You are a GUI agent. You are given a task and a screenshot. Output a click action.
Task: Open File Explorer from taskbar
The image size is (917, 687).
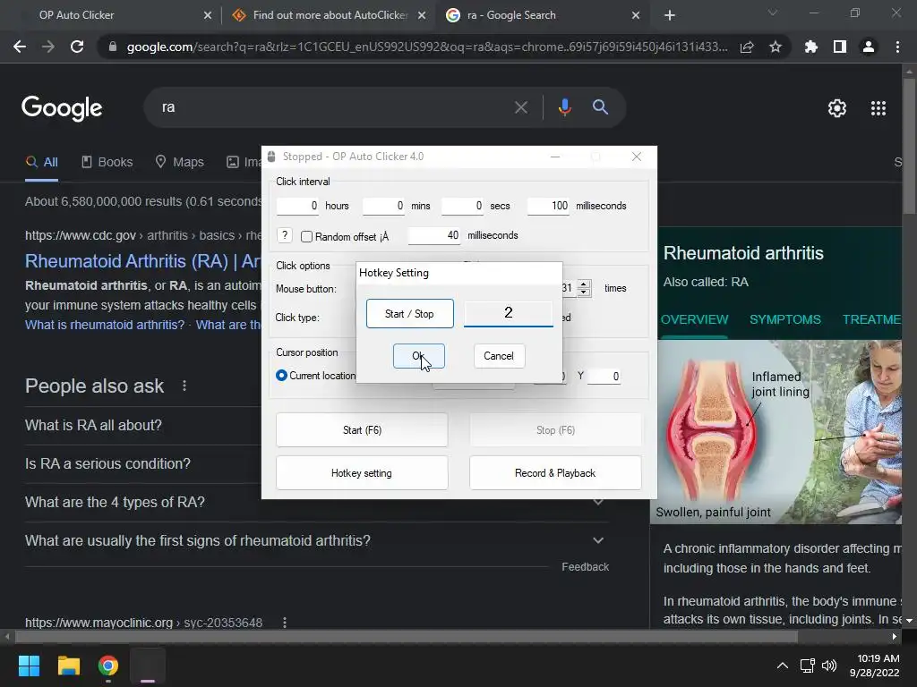68,666
